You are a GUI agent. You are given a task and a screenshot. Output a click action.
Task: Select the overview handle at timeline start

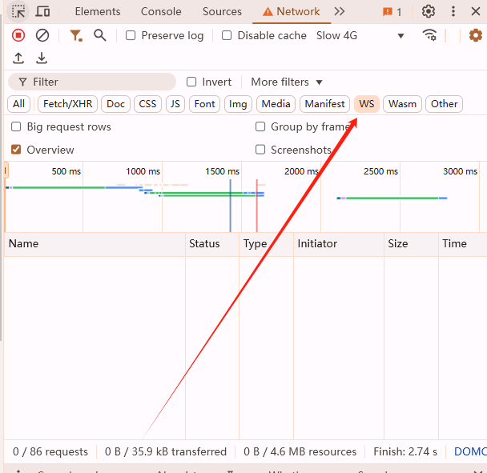pos(6,170)
